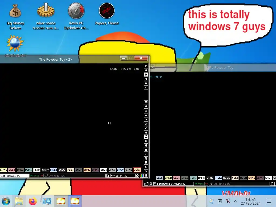Select the Decoration tools icon
The width and height of the screenshot is (276, 207).
point(146,167)
